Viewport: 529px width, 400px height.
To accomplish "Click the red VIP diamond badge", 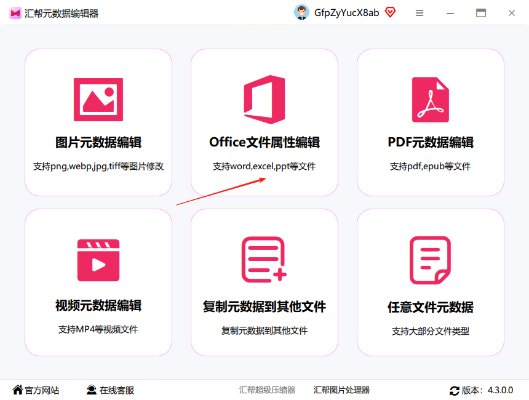I will tap(391, 12).
